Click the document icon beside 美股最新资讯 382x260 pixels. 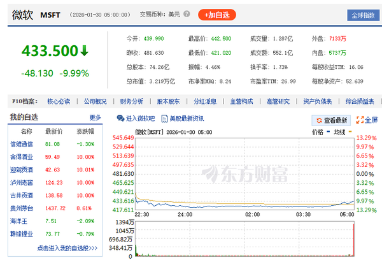(165, 119)
